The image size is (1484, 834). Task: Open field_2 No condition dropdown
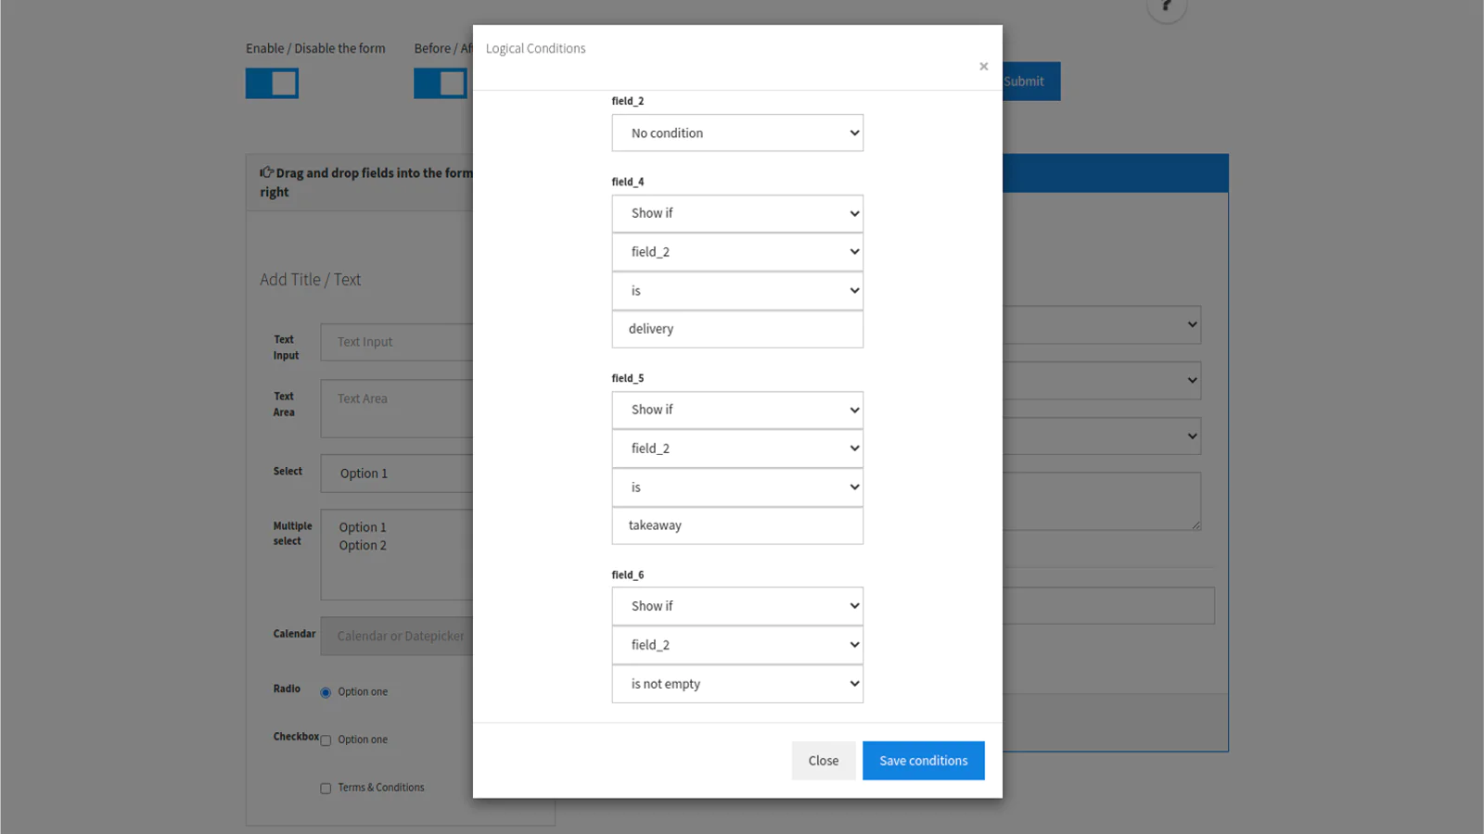point(737,133)
